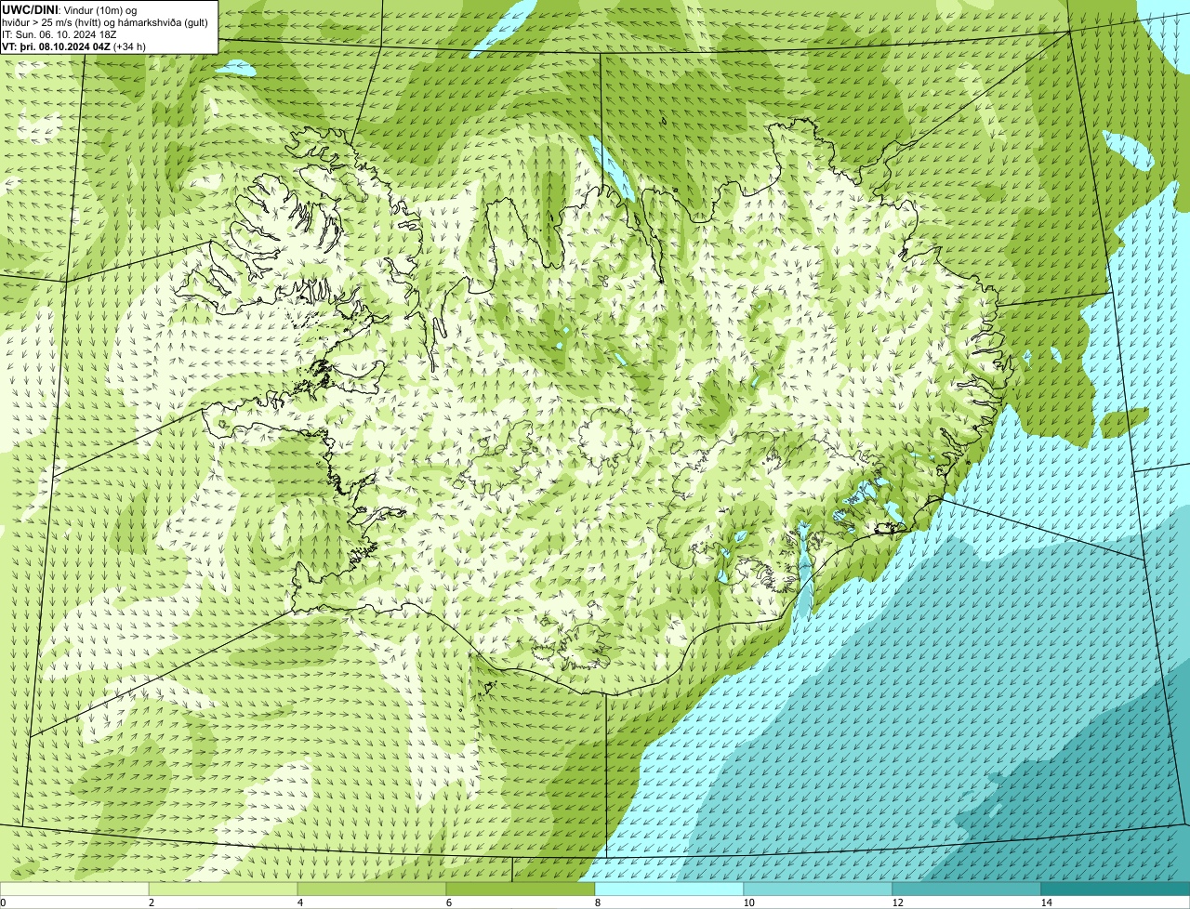Screen dimensions: 1190x909
Task: Click the scale label '10'
Action: click(x=748, y=902)
